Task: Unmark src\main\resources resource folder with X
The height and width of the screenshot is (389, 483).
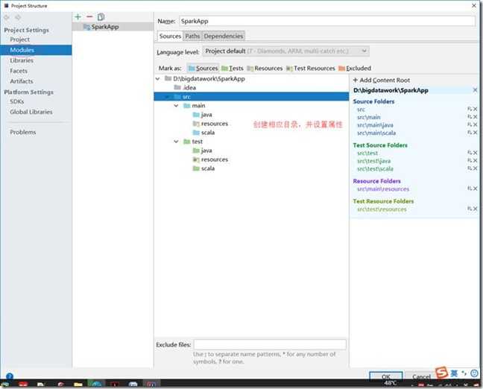Action: coord(476,189)
